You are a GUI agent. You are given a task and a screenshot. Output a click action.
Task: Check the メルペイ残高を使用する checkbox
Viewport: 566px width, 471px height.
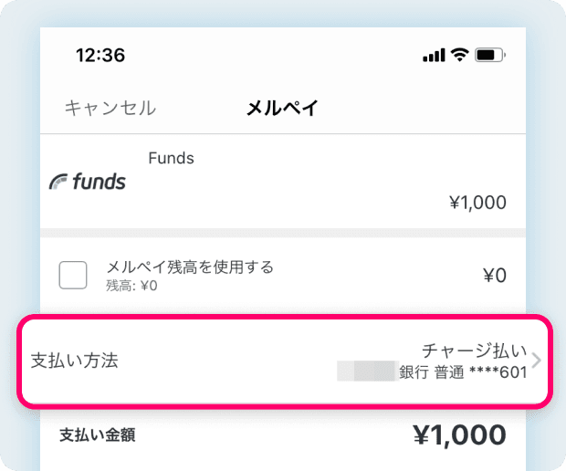[x=73, y=275]
